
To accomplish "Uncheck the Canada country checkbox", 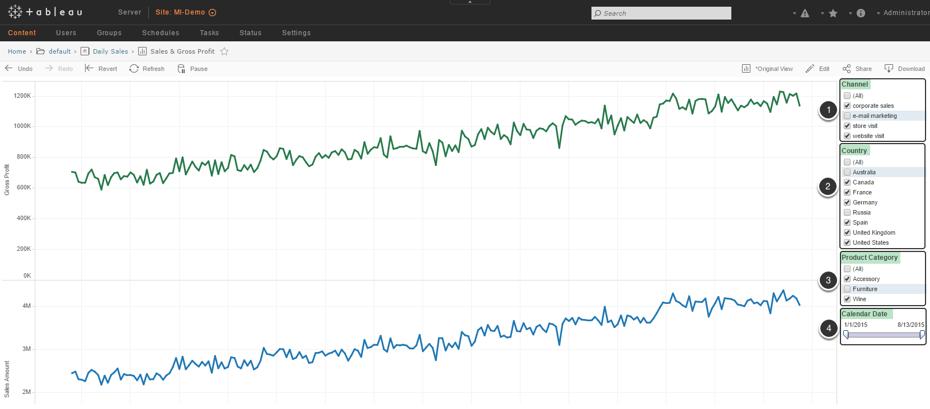I will (x=847, y=182).
